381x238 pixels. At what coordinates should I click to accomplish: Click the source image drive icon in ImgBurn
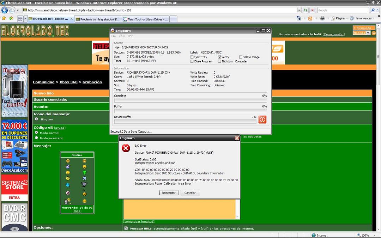[117, 47]
